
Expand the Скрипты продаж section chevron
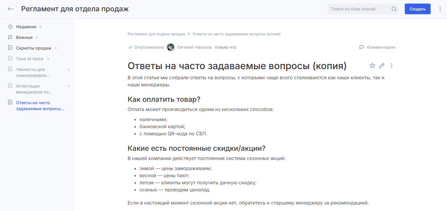[x=56, y=48]
